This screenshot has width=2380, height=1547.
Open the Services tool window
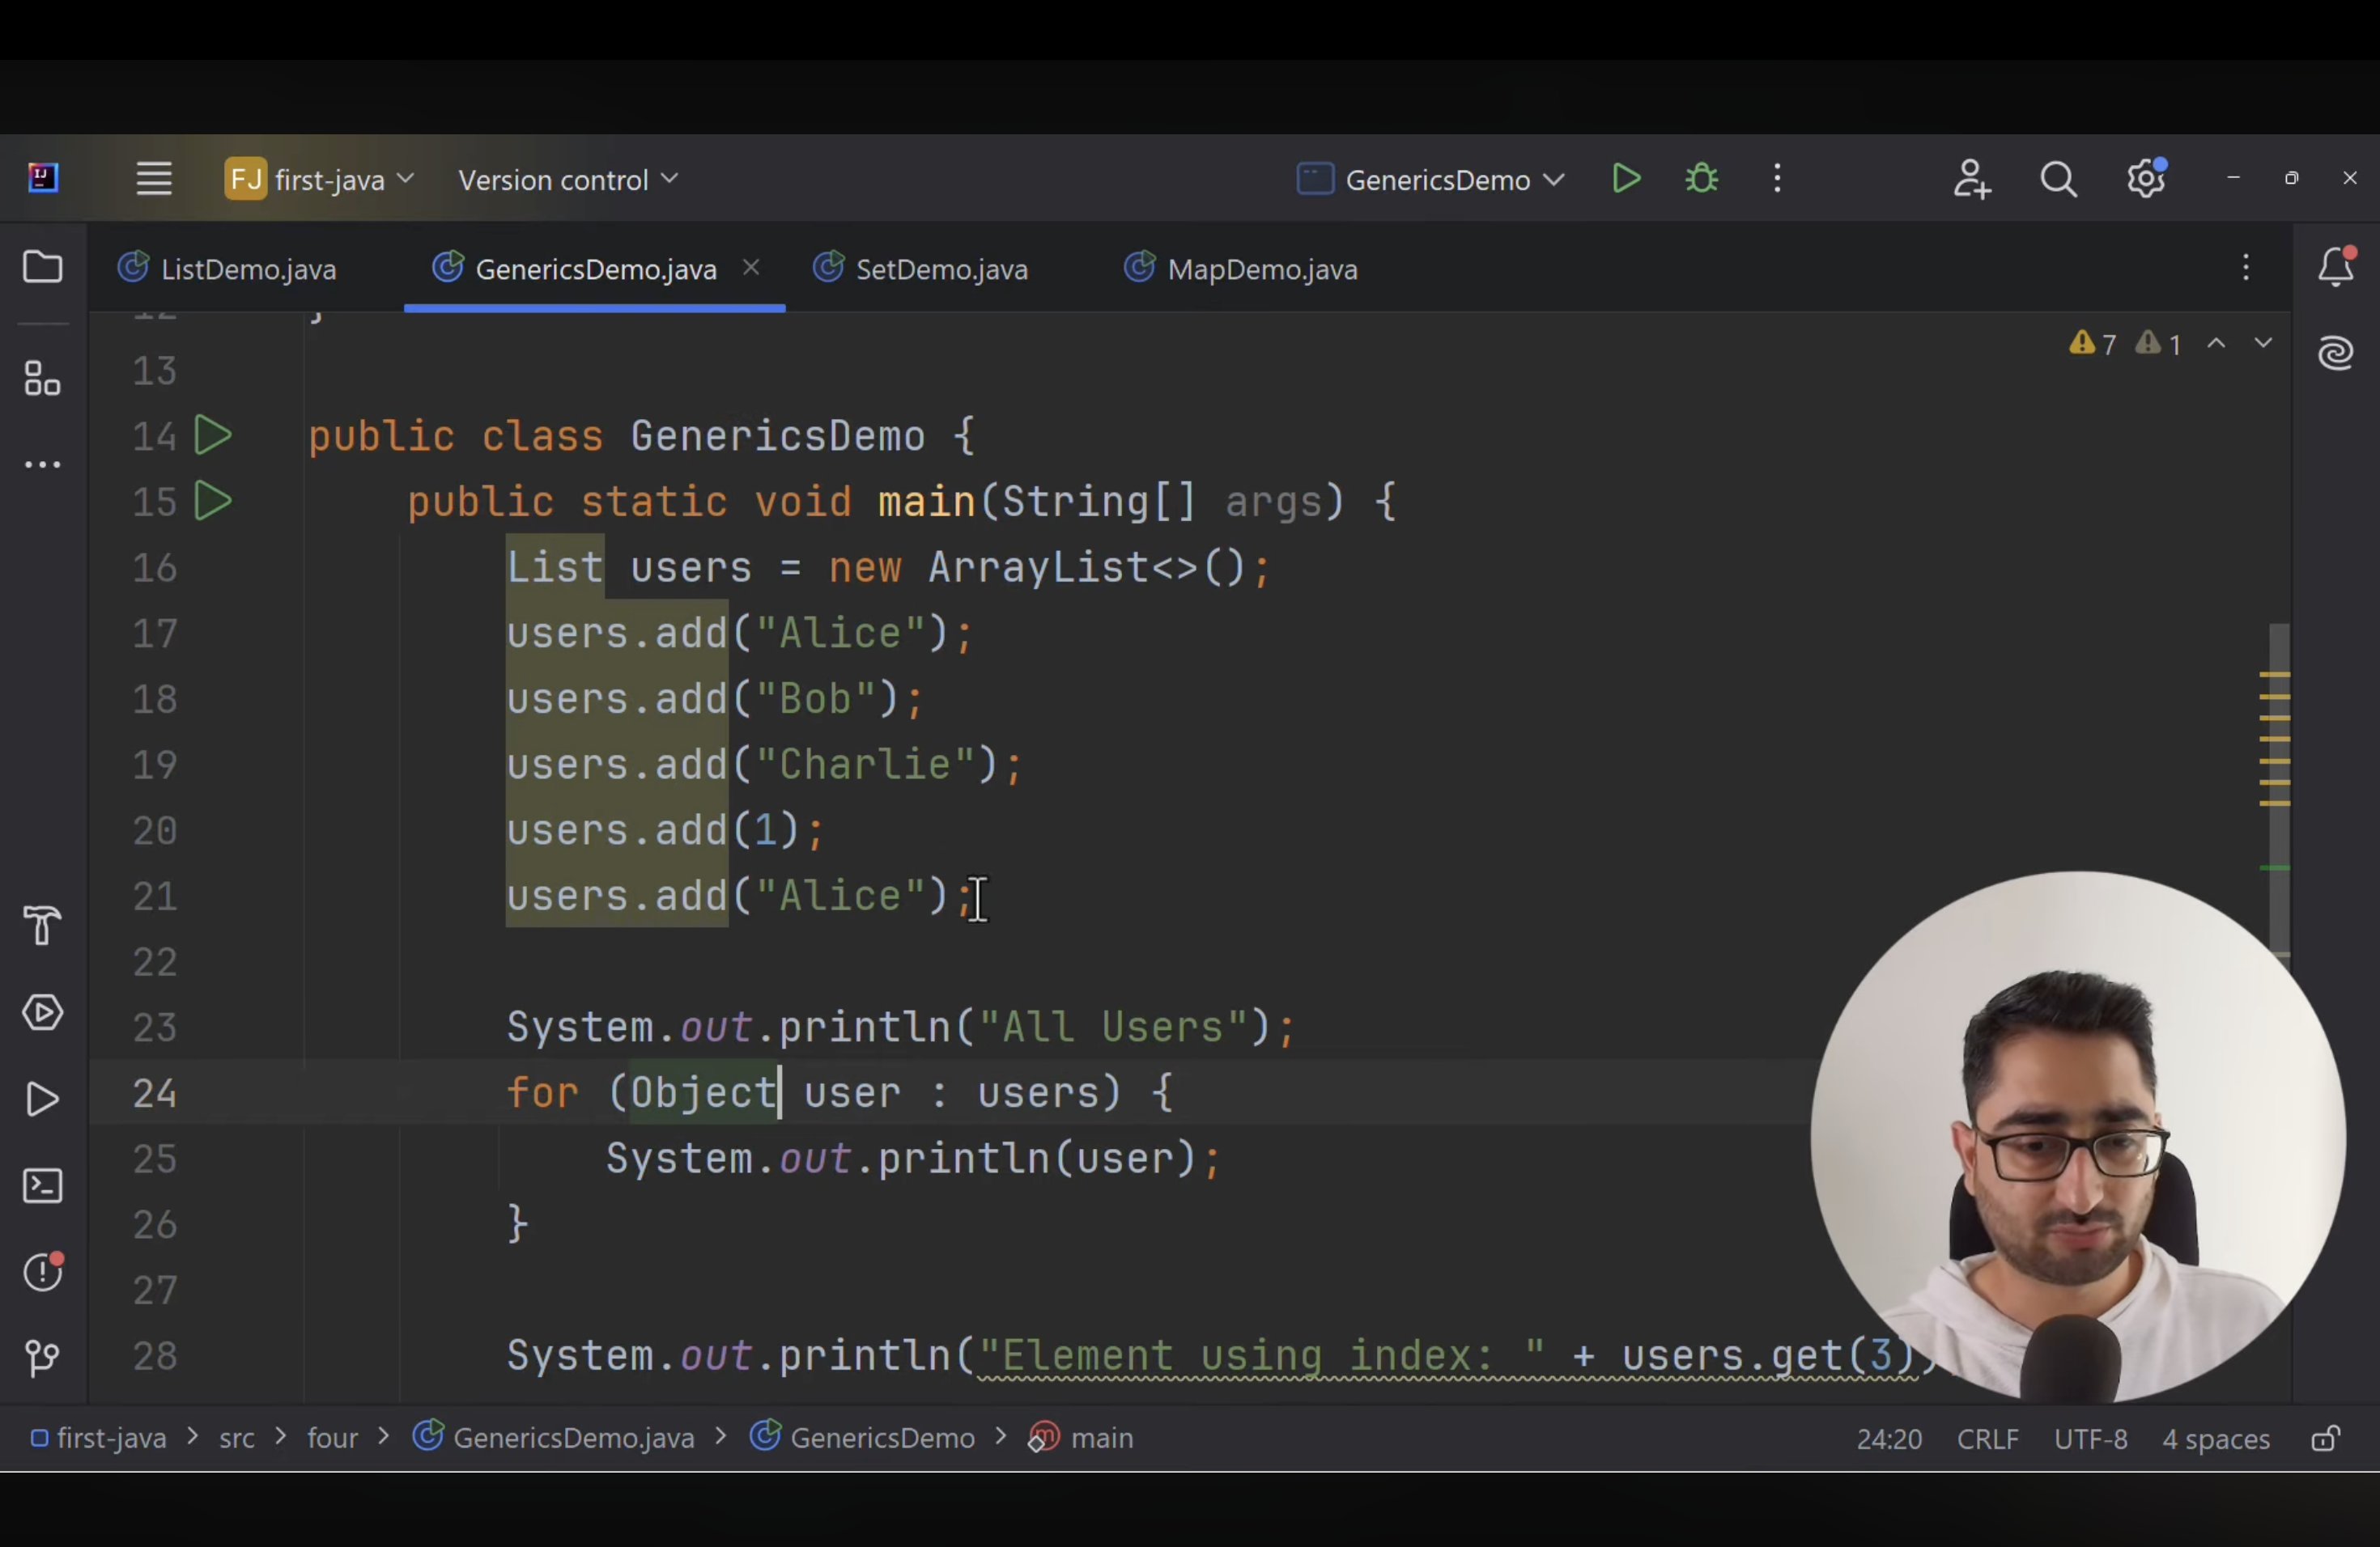click(42, 1013)
